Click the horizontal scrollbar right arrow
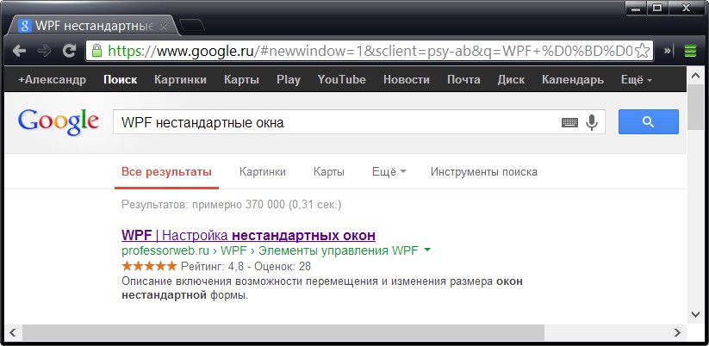 677,333
